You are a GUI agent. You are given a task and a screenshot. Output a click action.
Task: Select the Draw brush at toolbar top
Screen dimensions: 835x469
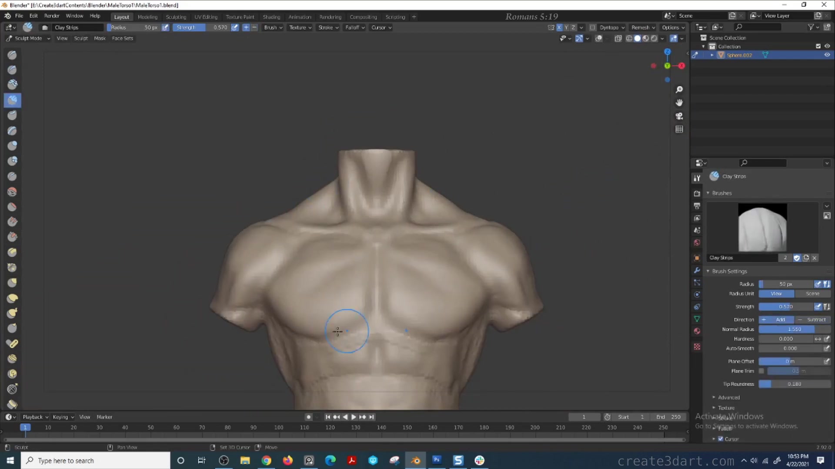coord(12,55)
